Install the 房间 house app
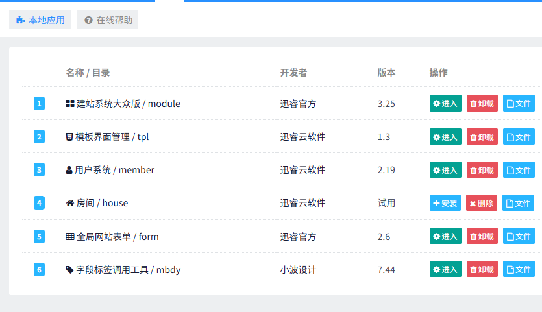Image resolution: width=542 pixels, height=312 pixels. tap(445, 203)
